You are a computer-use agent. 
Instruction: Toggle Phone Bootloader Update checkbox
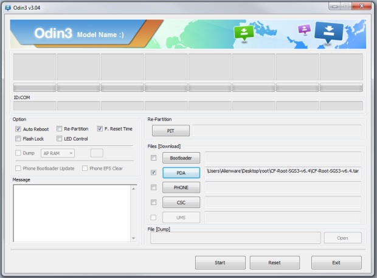pyautogui.click(x=18, y=169)
